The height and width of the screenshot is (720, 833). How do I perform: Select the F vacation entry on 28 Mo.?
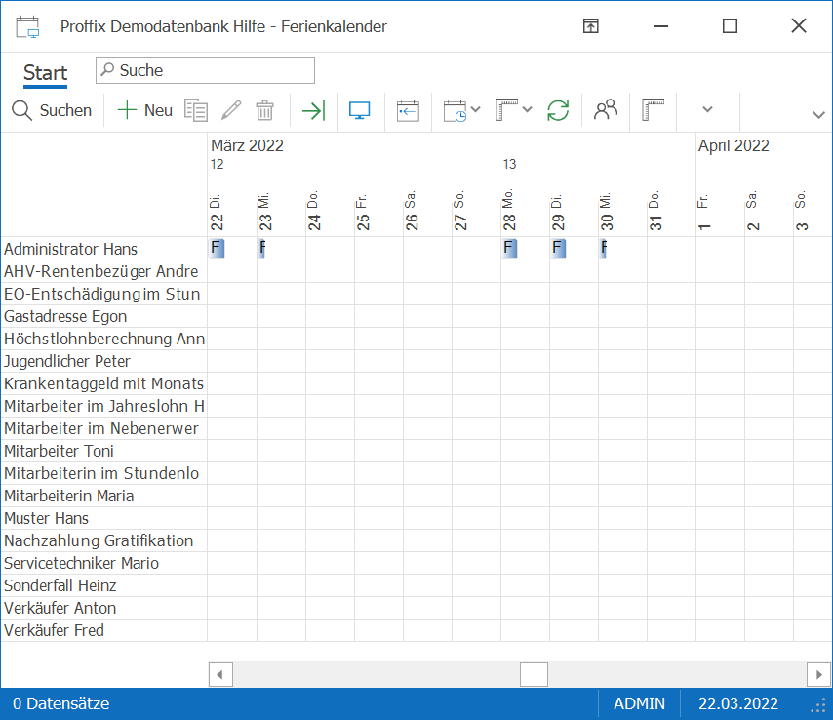(x=509, y=248)
